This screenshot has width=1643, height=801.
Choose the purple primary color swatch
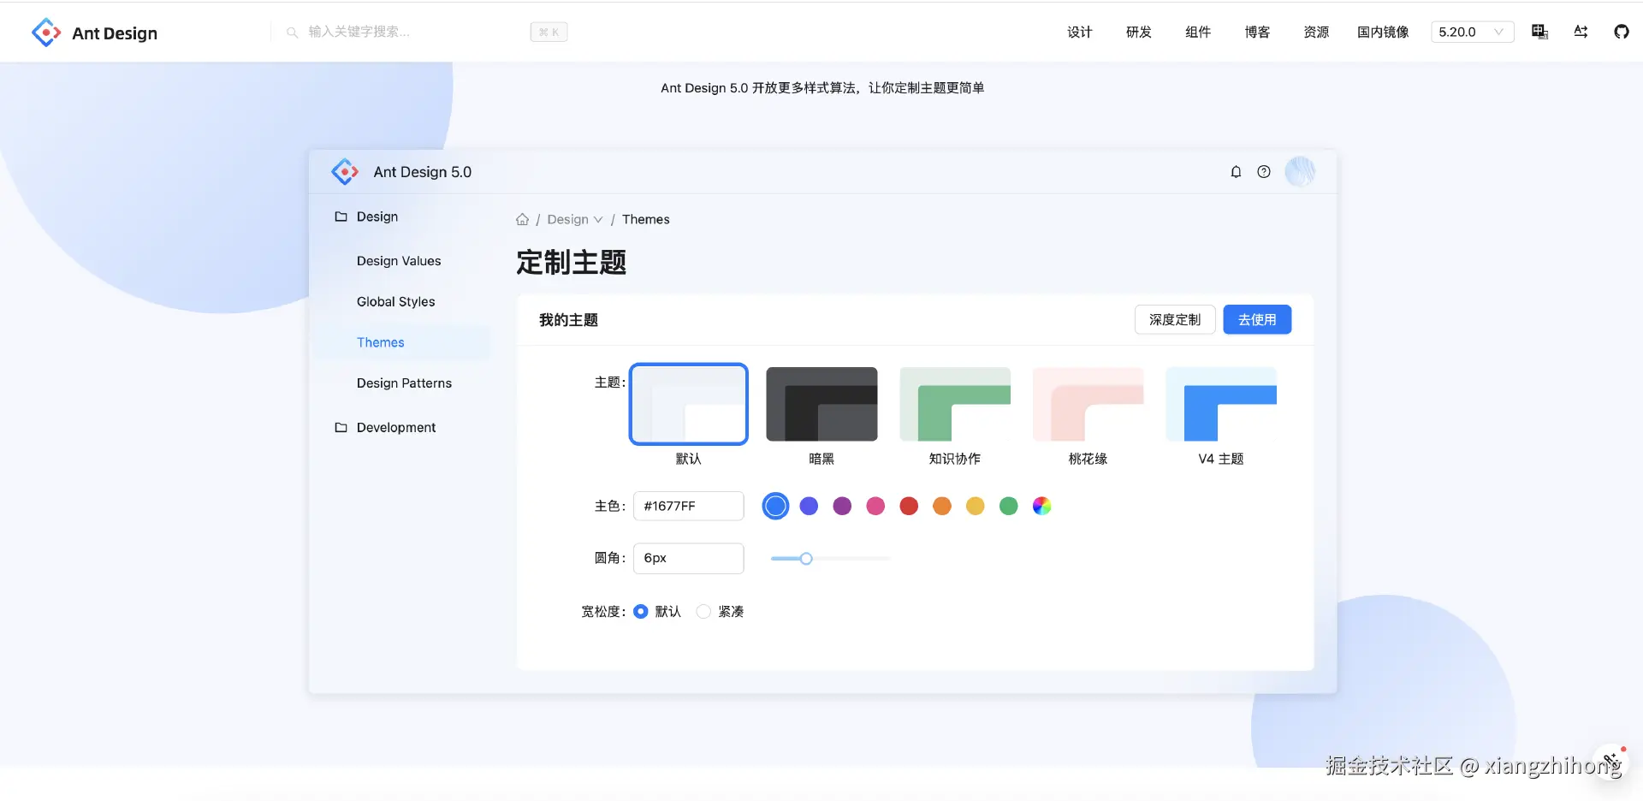842,506
